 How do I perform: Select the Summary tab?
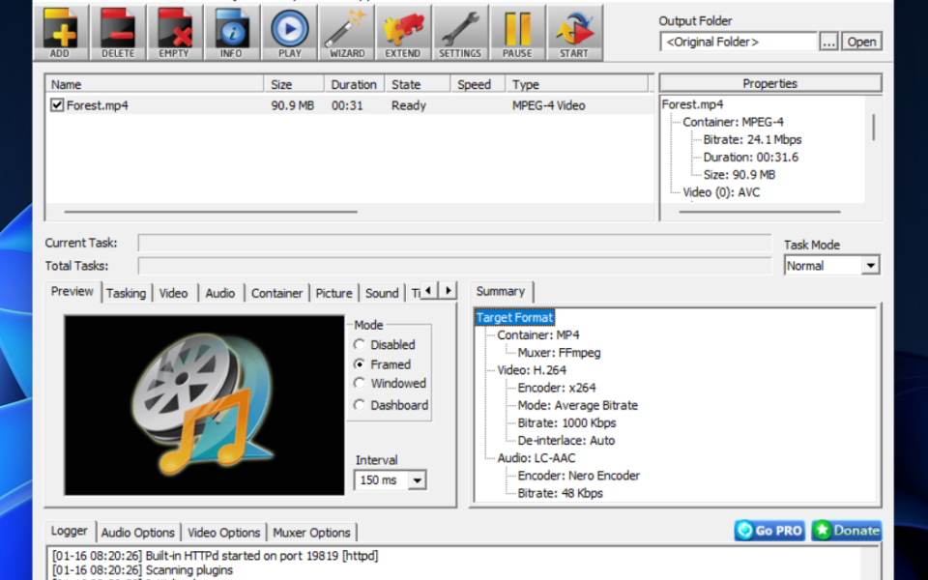click(x=501, y=291)
